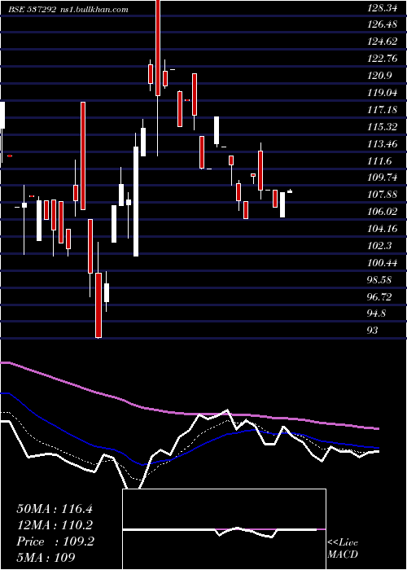Click the BSE 537292 ns1.bullkhan.com header text
The height and width of the screenshot is (570, 407).
[x=68, y=10]
